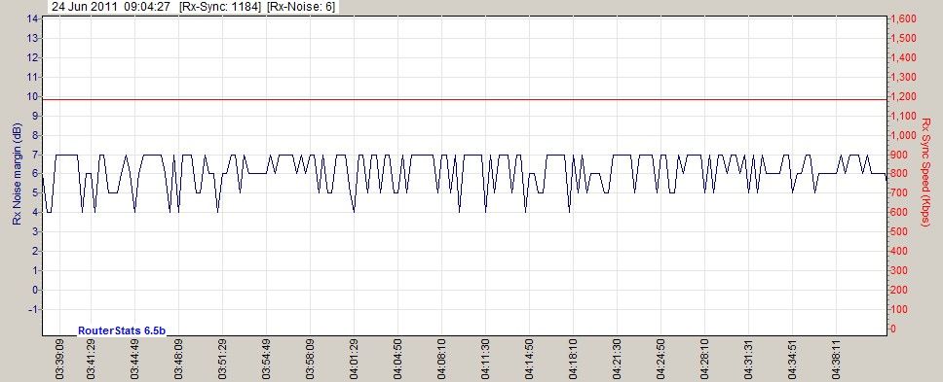
Task: Click the time label 03:41:29
Action: click(91, 360)
